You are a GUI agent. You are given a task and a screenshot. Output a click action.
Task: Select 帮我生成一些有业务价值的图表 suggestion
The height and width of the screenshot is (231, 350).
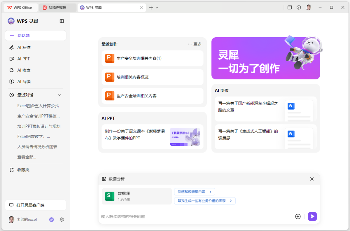[x=205, y=201]
